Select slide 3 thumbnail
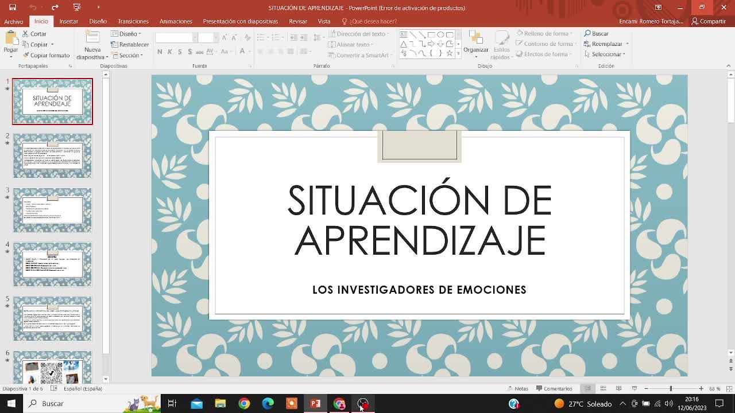 pyautogui.click(x=52, y=210)
